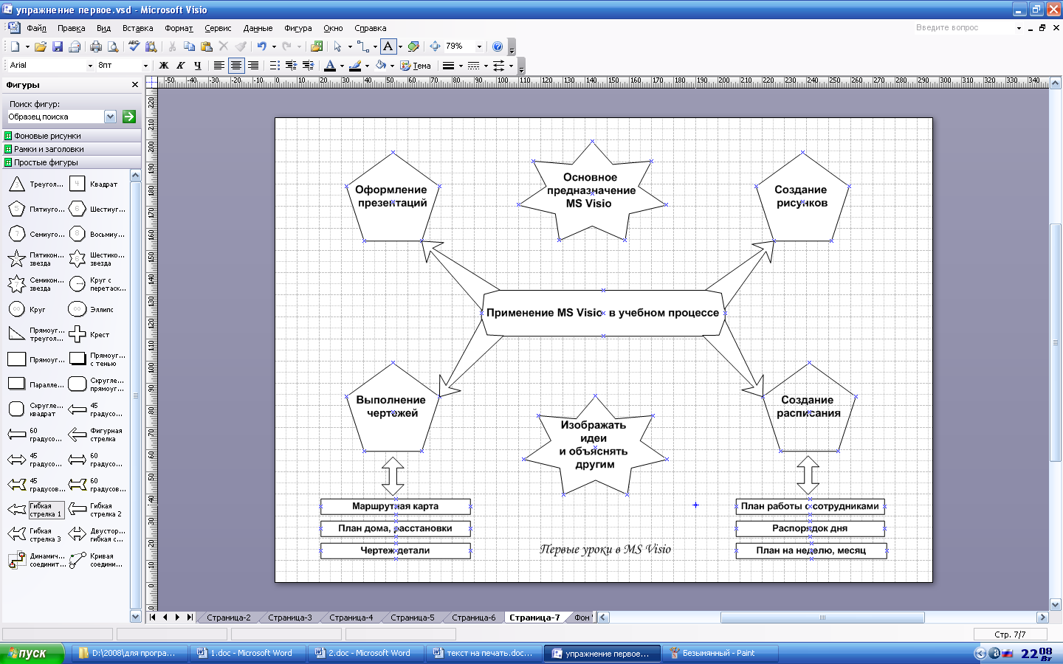Save the drawing with the floppy disk icon

[58, 46]
